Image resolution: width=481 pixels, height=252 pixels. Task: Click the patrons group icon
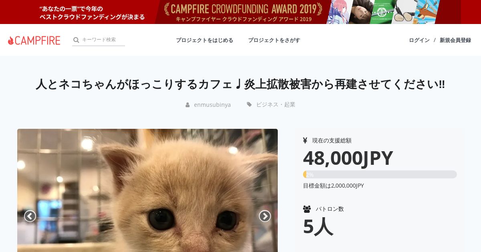pos(307,209)
